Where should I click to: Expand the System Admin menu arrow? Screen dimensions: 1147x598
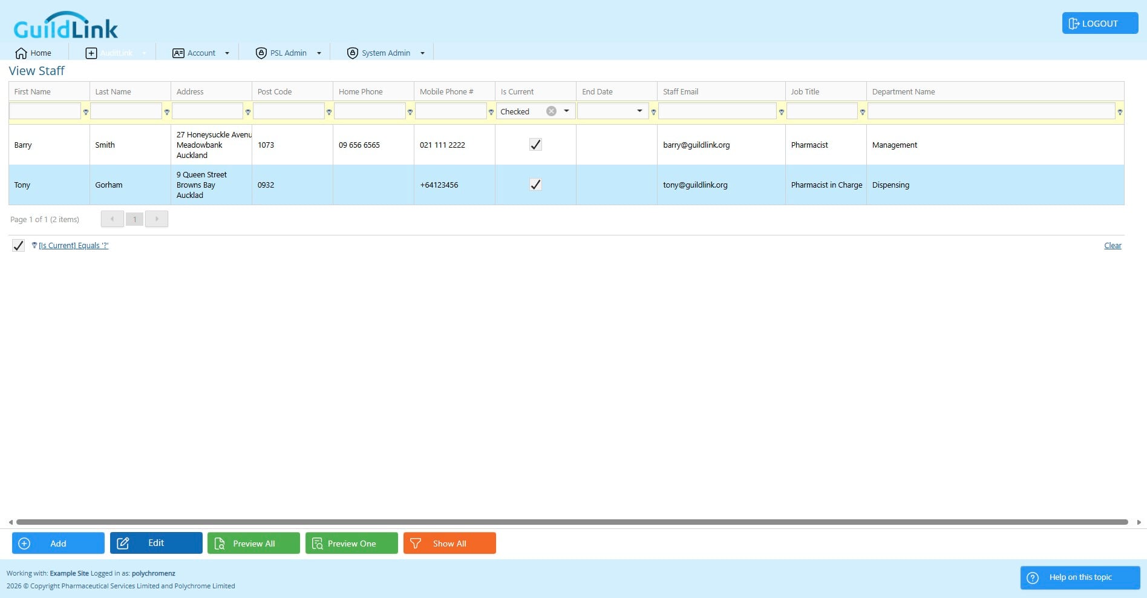point(422,53)
